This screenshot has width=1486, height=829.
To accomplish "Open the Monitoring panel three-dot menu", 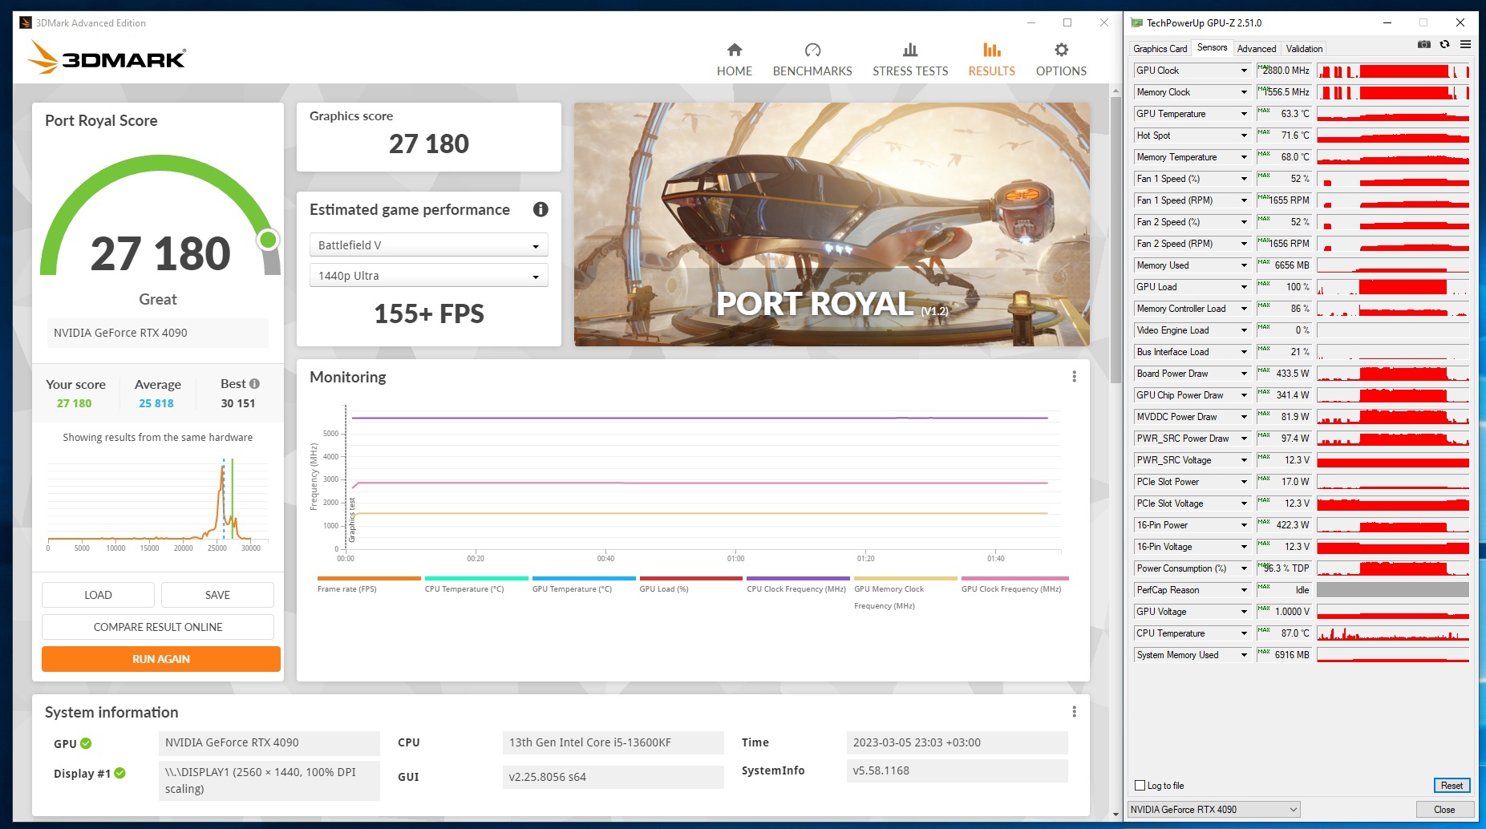I will point(1075,377).
